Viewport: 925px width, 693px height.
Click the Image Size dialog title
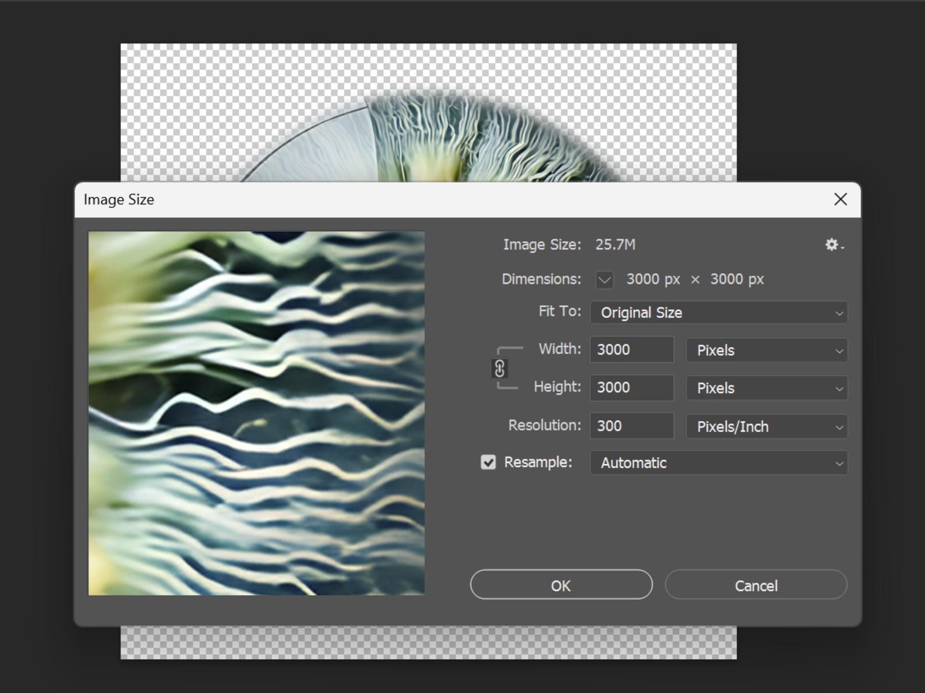[119, 200]
